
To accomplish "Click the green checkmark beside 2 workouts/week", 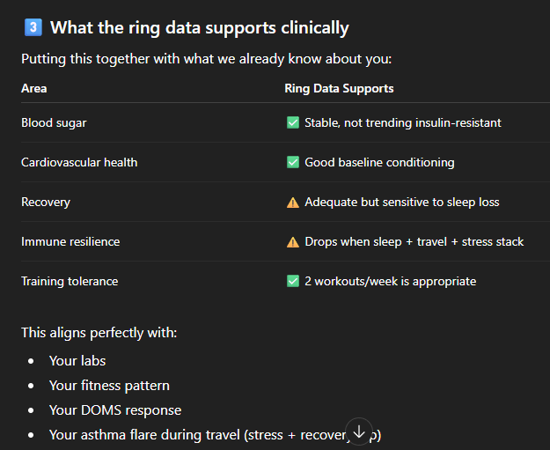I will (293, 282).
